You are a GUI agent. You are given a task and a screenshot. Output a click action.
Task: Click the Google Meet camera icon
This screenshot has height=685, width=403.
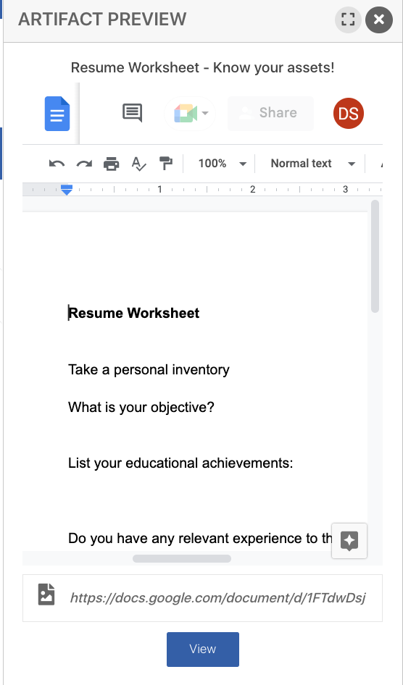tap(186, 114)
